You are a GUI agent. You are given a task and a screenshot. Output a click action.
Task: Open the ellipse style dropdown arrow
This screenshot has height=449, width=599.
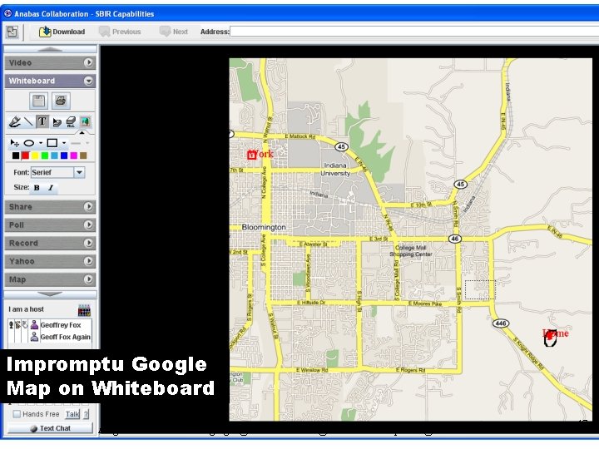[41, 143]
